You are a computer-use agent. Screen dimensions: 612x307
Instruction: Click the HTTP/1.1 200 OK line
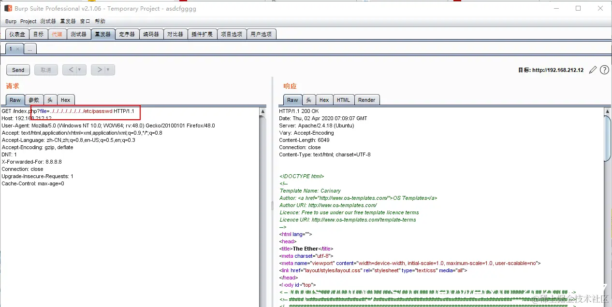pos(299,112)
